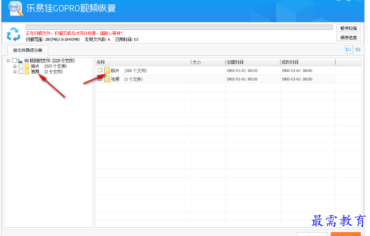Viewport: 370px width, 236px height.
Task: Click the blue recycle scan status icon
Action: [13, 34]
